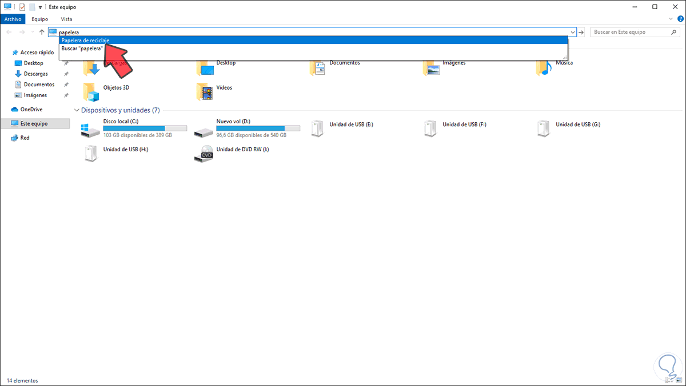
Task: Switch to the Equipo ribbon tab
Action: click(39, 19)
